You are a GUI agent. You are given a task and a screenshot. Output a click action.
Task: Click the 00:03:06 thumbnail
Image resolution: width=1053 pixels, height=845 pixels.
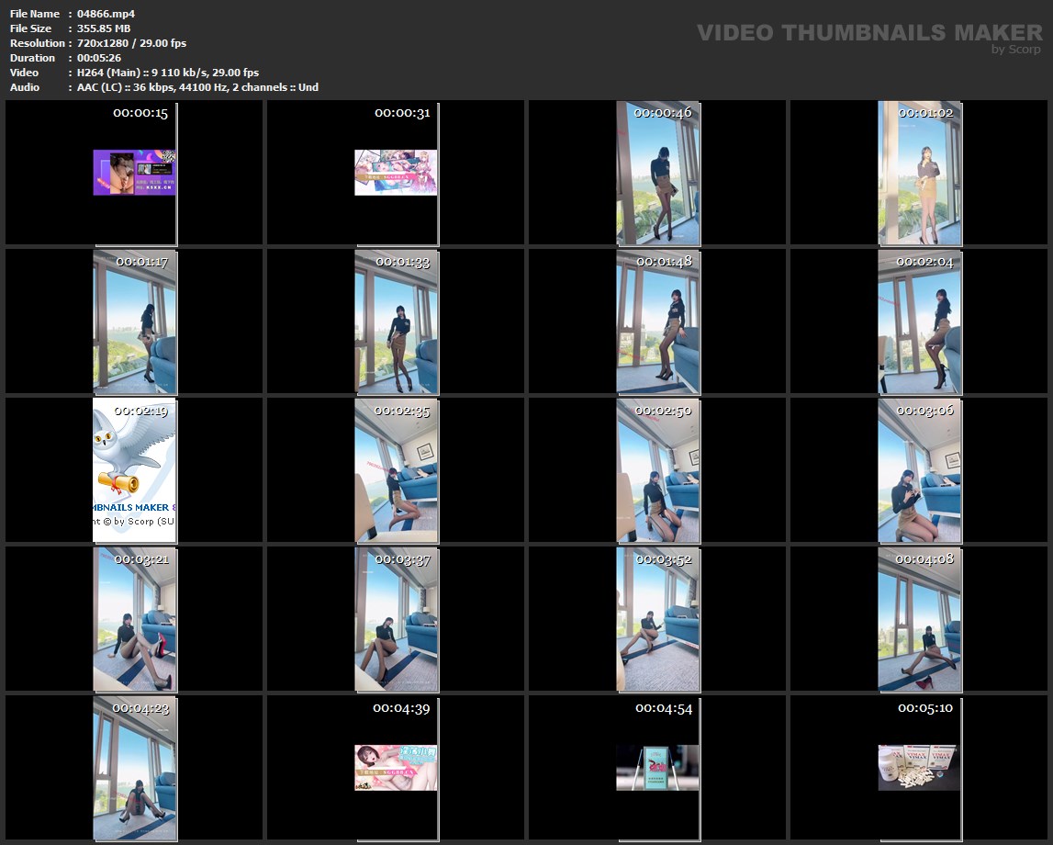click(920, 470)
